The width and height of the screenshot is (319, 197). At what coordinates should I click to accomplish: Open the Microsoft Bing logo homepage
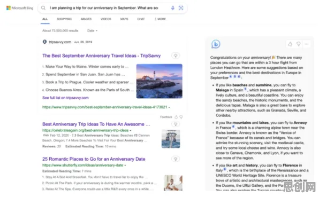click(20, 8)
